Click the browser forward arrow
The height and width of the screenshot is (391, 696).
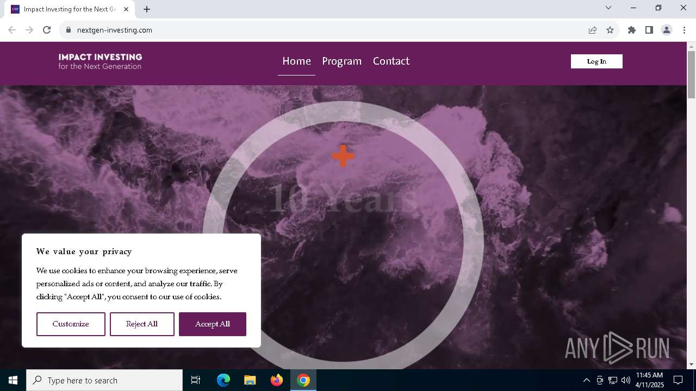29,30
